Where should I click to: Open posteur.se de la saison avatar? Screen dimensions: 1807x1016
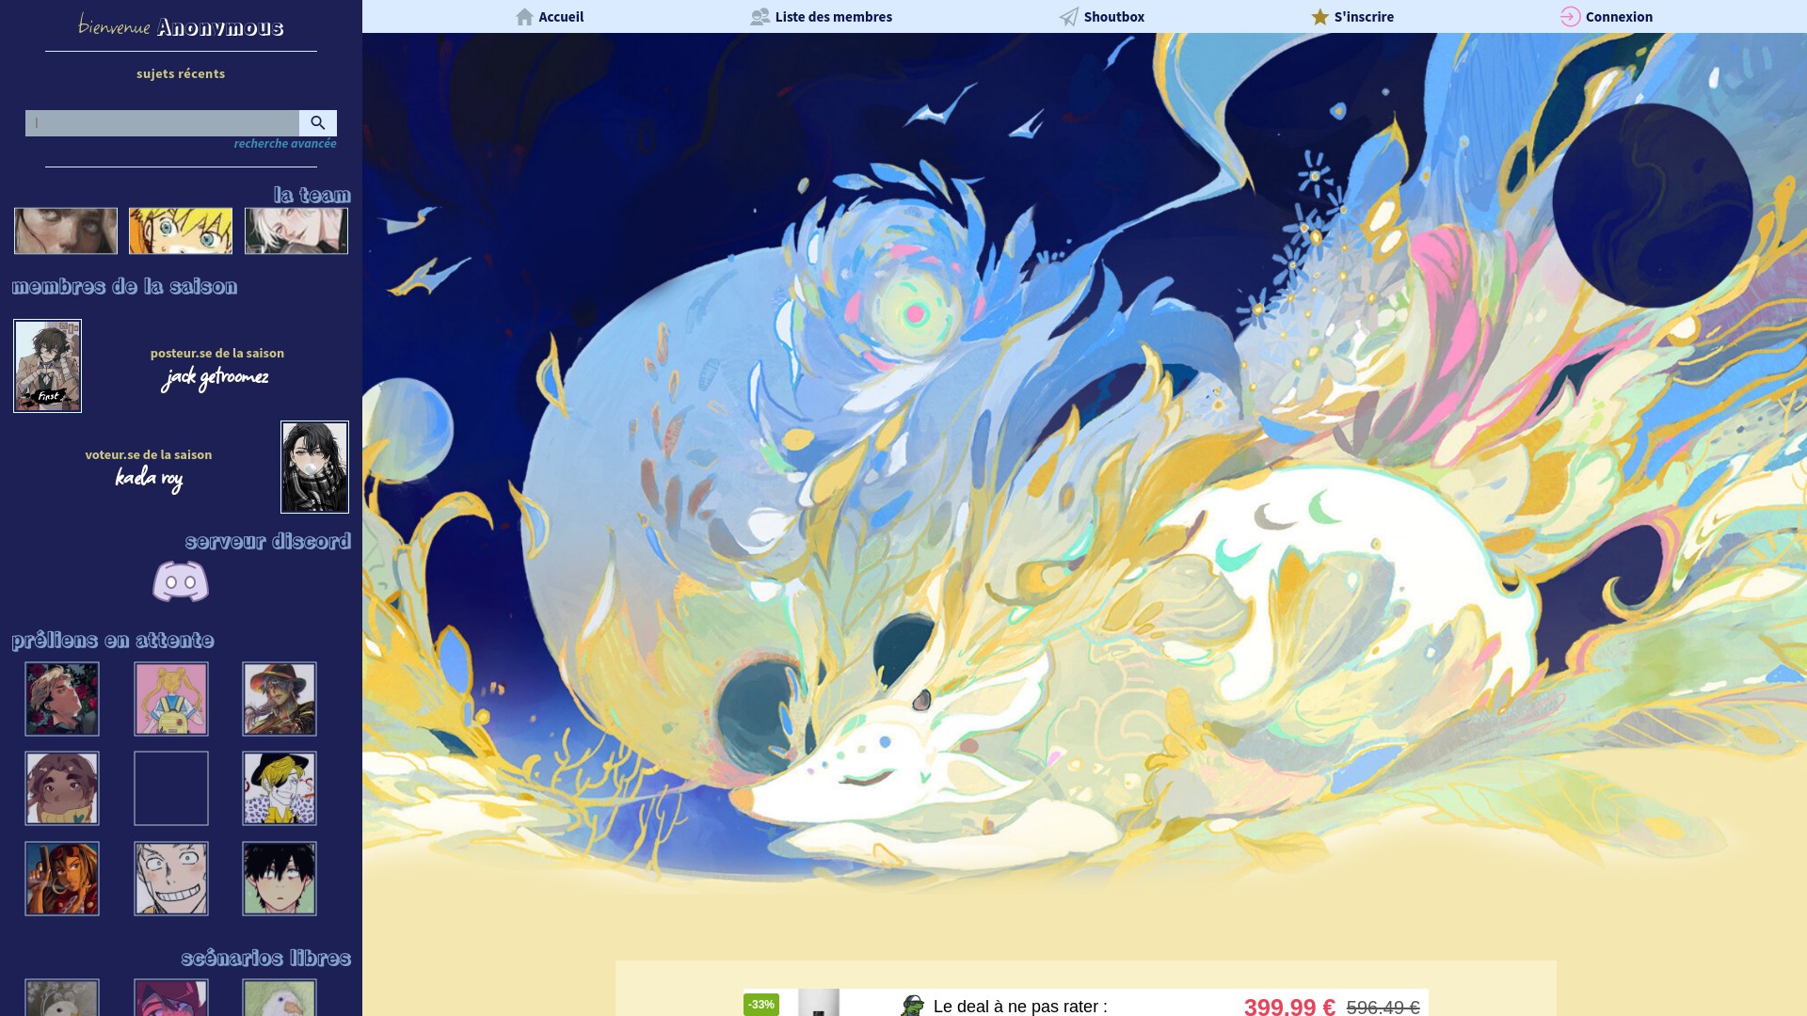coord(48,366)
